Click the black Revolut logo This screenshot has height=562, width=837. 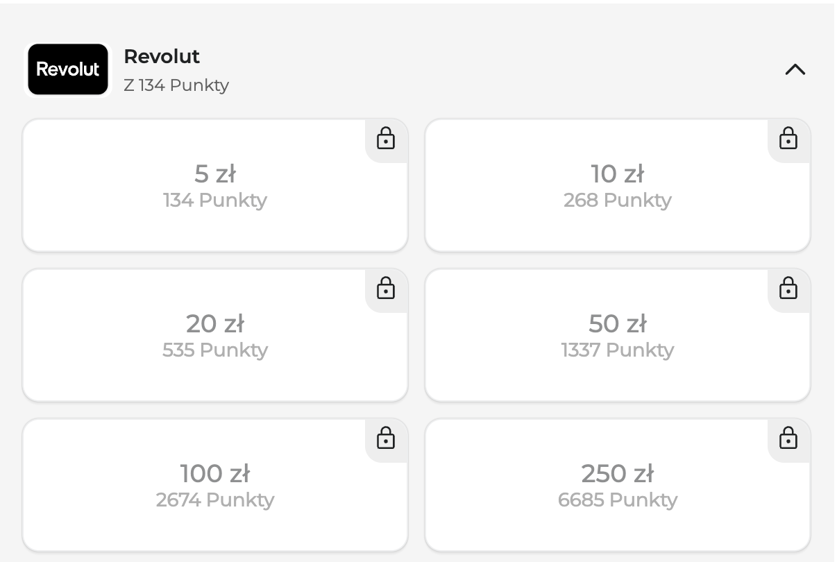(68, 69)
